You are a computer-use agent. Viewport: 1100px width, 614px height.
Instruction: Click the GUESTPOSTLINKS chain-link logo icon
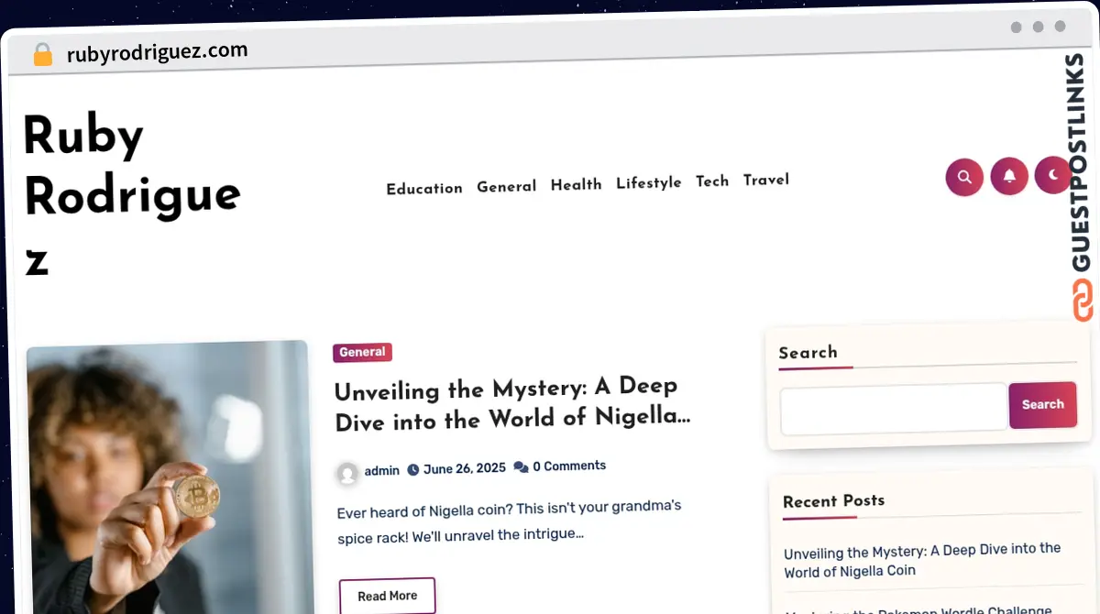[x=1084, y=300]
